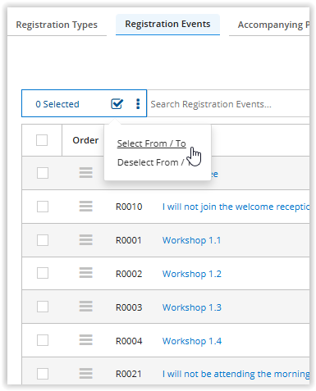This screenshot has height=391, width=316.
Task: Click the reorder handle for R0001
Action: pyautogui.click(x=86, y=240)
